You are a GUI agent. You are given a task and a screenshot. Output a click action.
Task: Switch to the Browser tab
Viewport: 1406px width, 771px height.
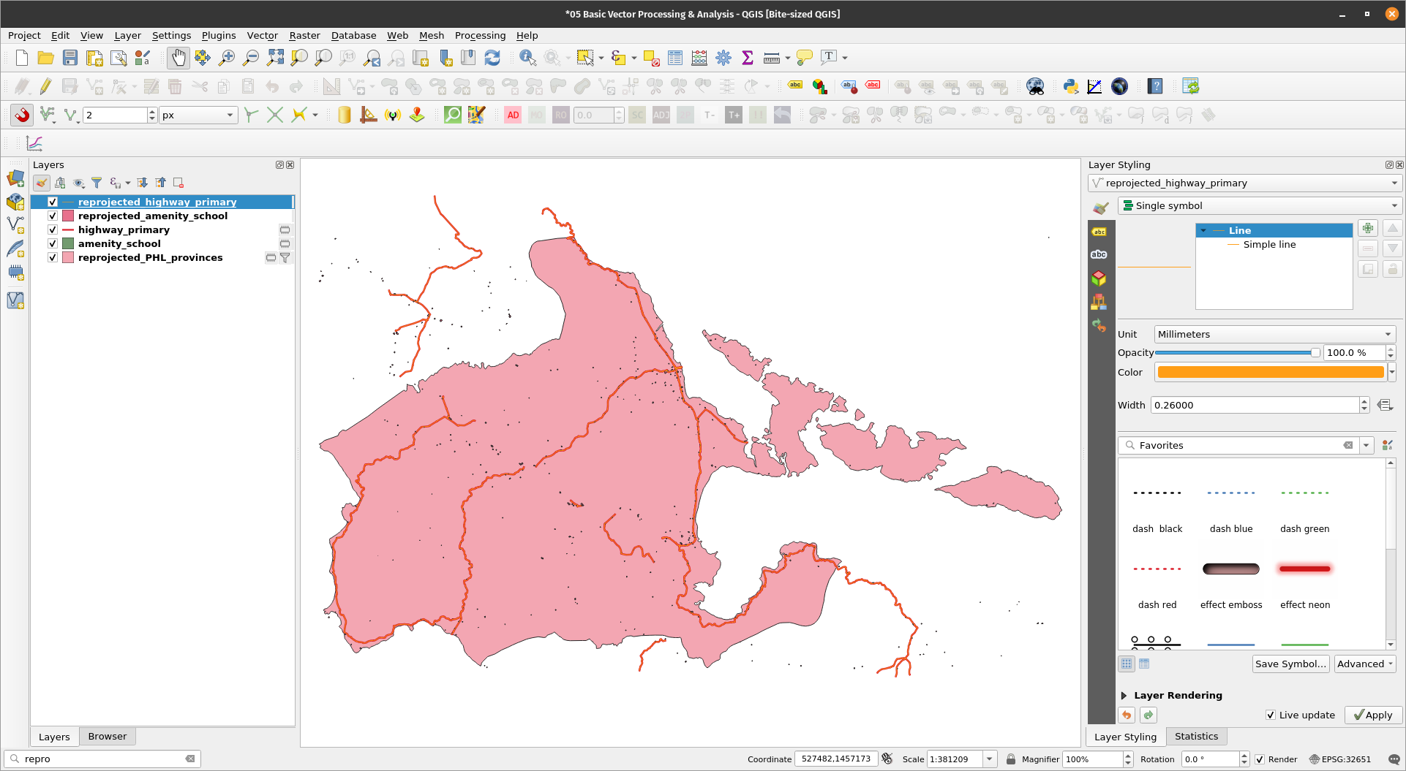(x=107, y=736)
